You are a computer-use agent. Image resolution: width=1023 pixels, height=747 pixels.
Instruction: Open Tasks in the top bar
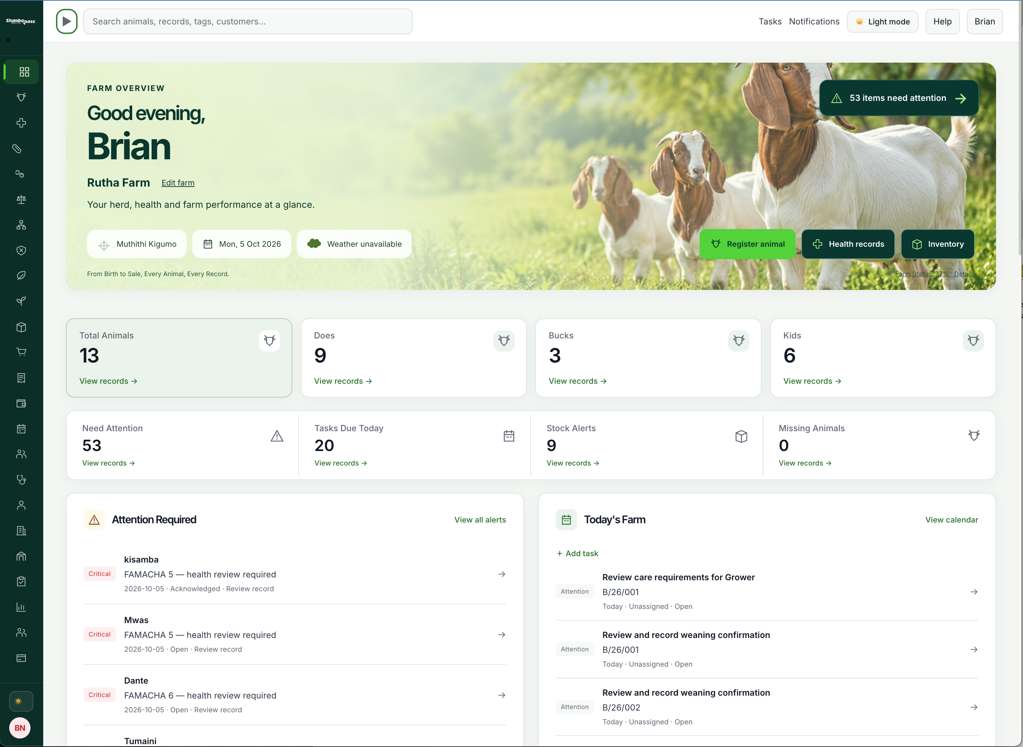click(770, 21)
